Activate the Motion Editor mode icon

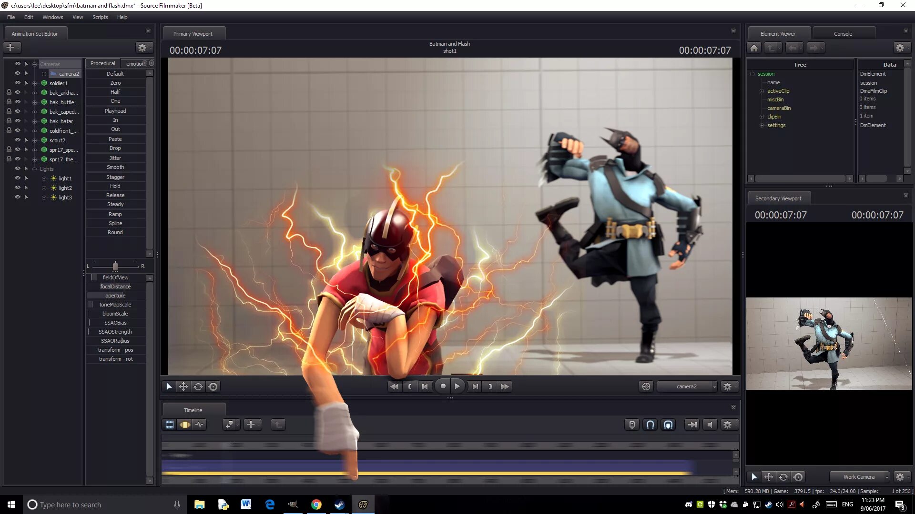[184, 425]
